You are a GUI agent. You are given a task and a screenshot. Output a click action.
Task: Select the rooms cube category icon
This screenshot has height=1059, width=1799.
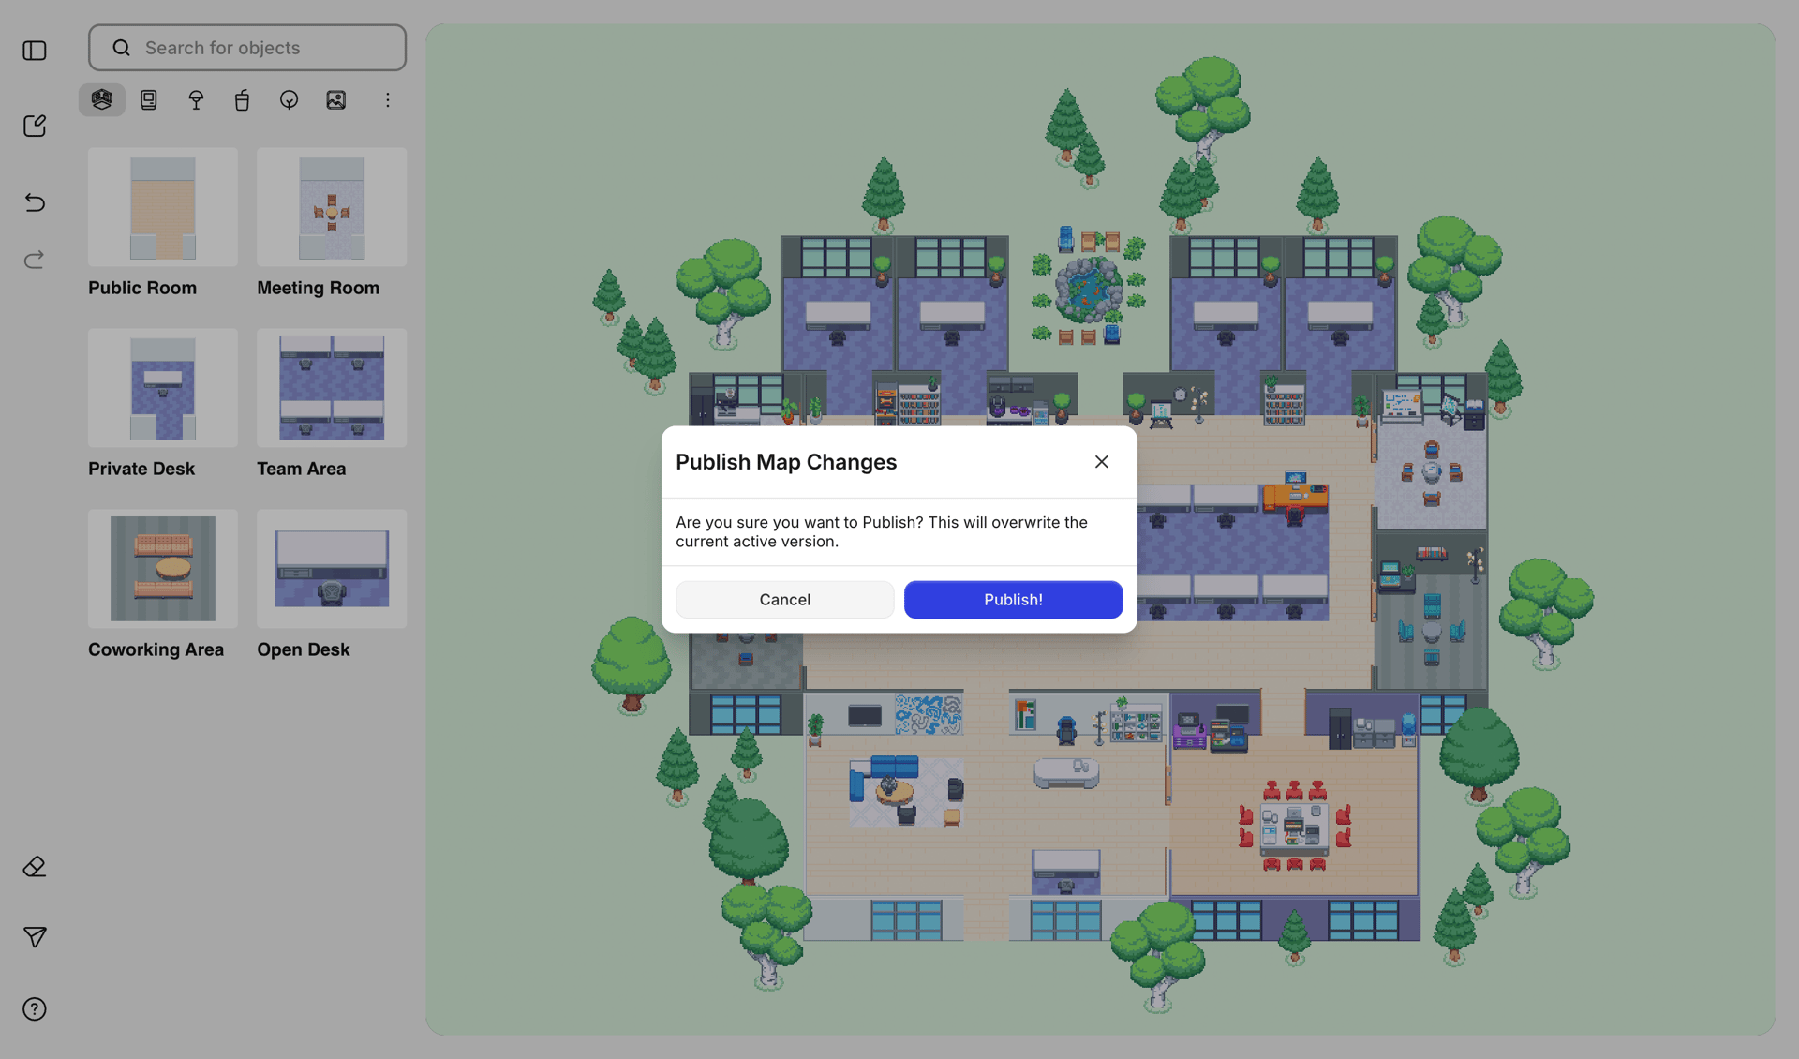pyautogui.click(x=101, y=99)
